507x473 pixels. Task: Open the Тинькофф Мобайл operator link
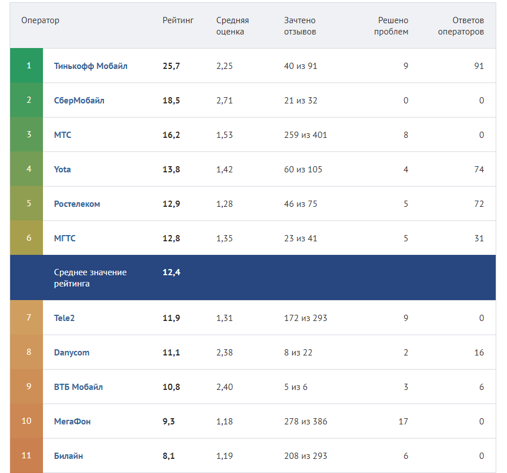coord(90,66)
